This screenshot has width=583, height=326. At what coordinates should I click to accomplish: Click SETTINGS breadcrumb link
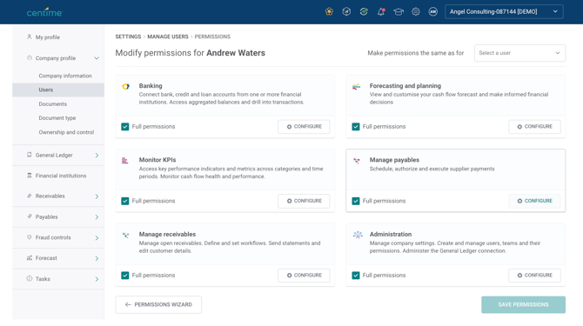(128, 37)
